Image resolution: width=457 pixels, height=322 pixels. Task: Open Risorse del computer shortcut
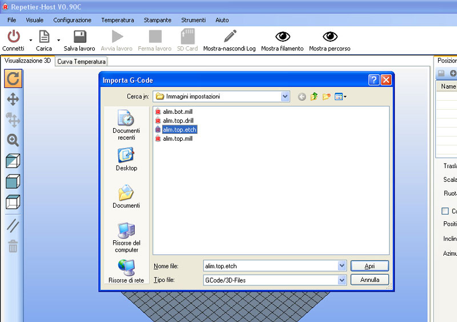[x=126, y=237]
